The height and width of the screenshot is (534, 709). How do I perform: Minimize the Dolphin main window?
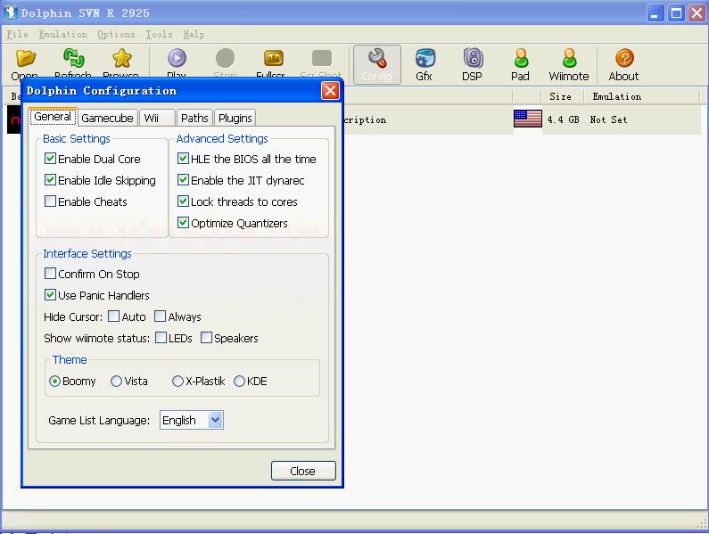click(x=655, y=13)
